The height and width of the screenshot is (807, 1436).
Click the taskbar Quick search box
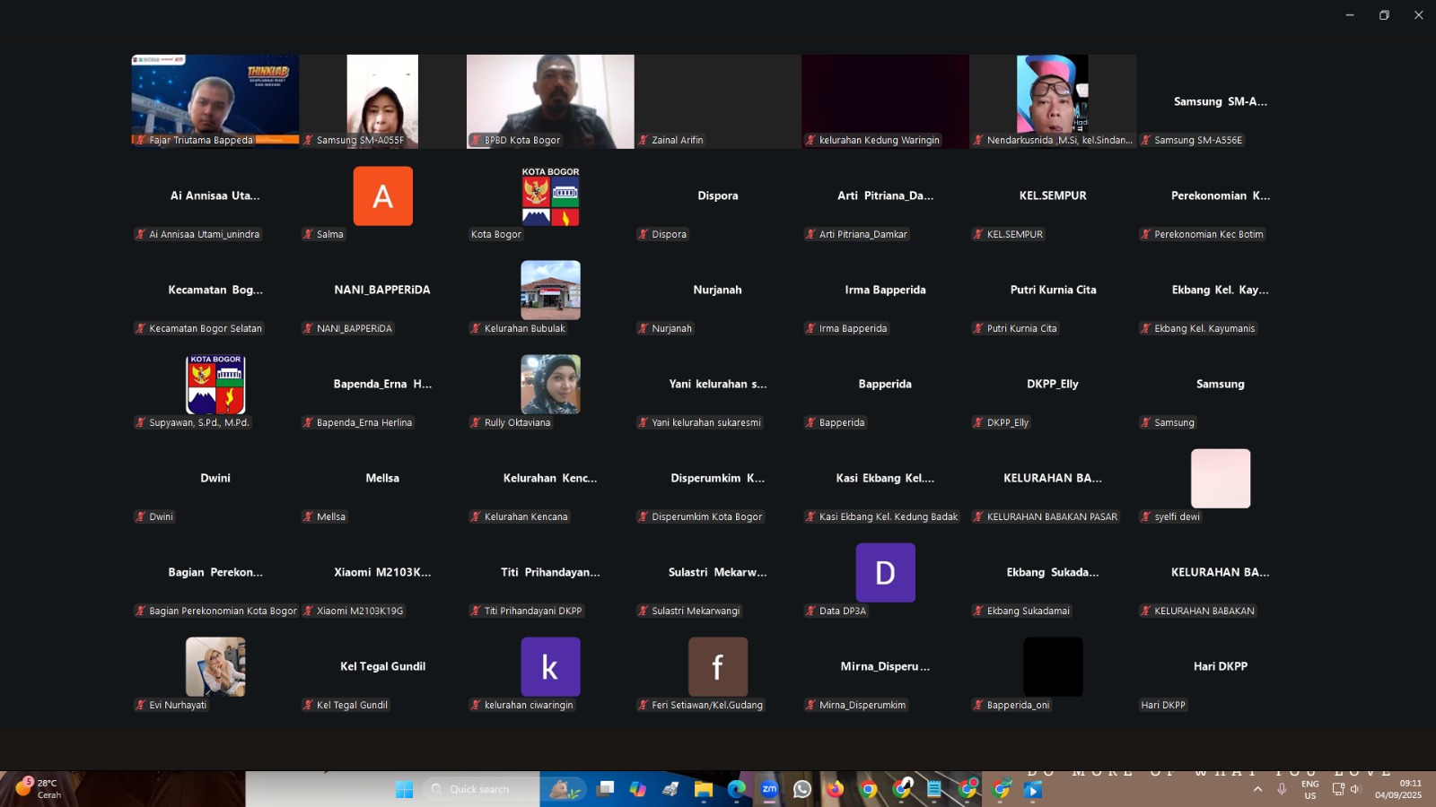(480, 789)
